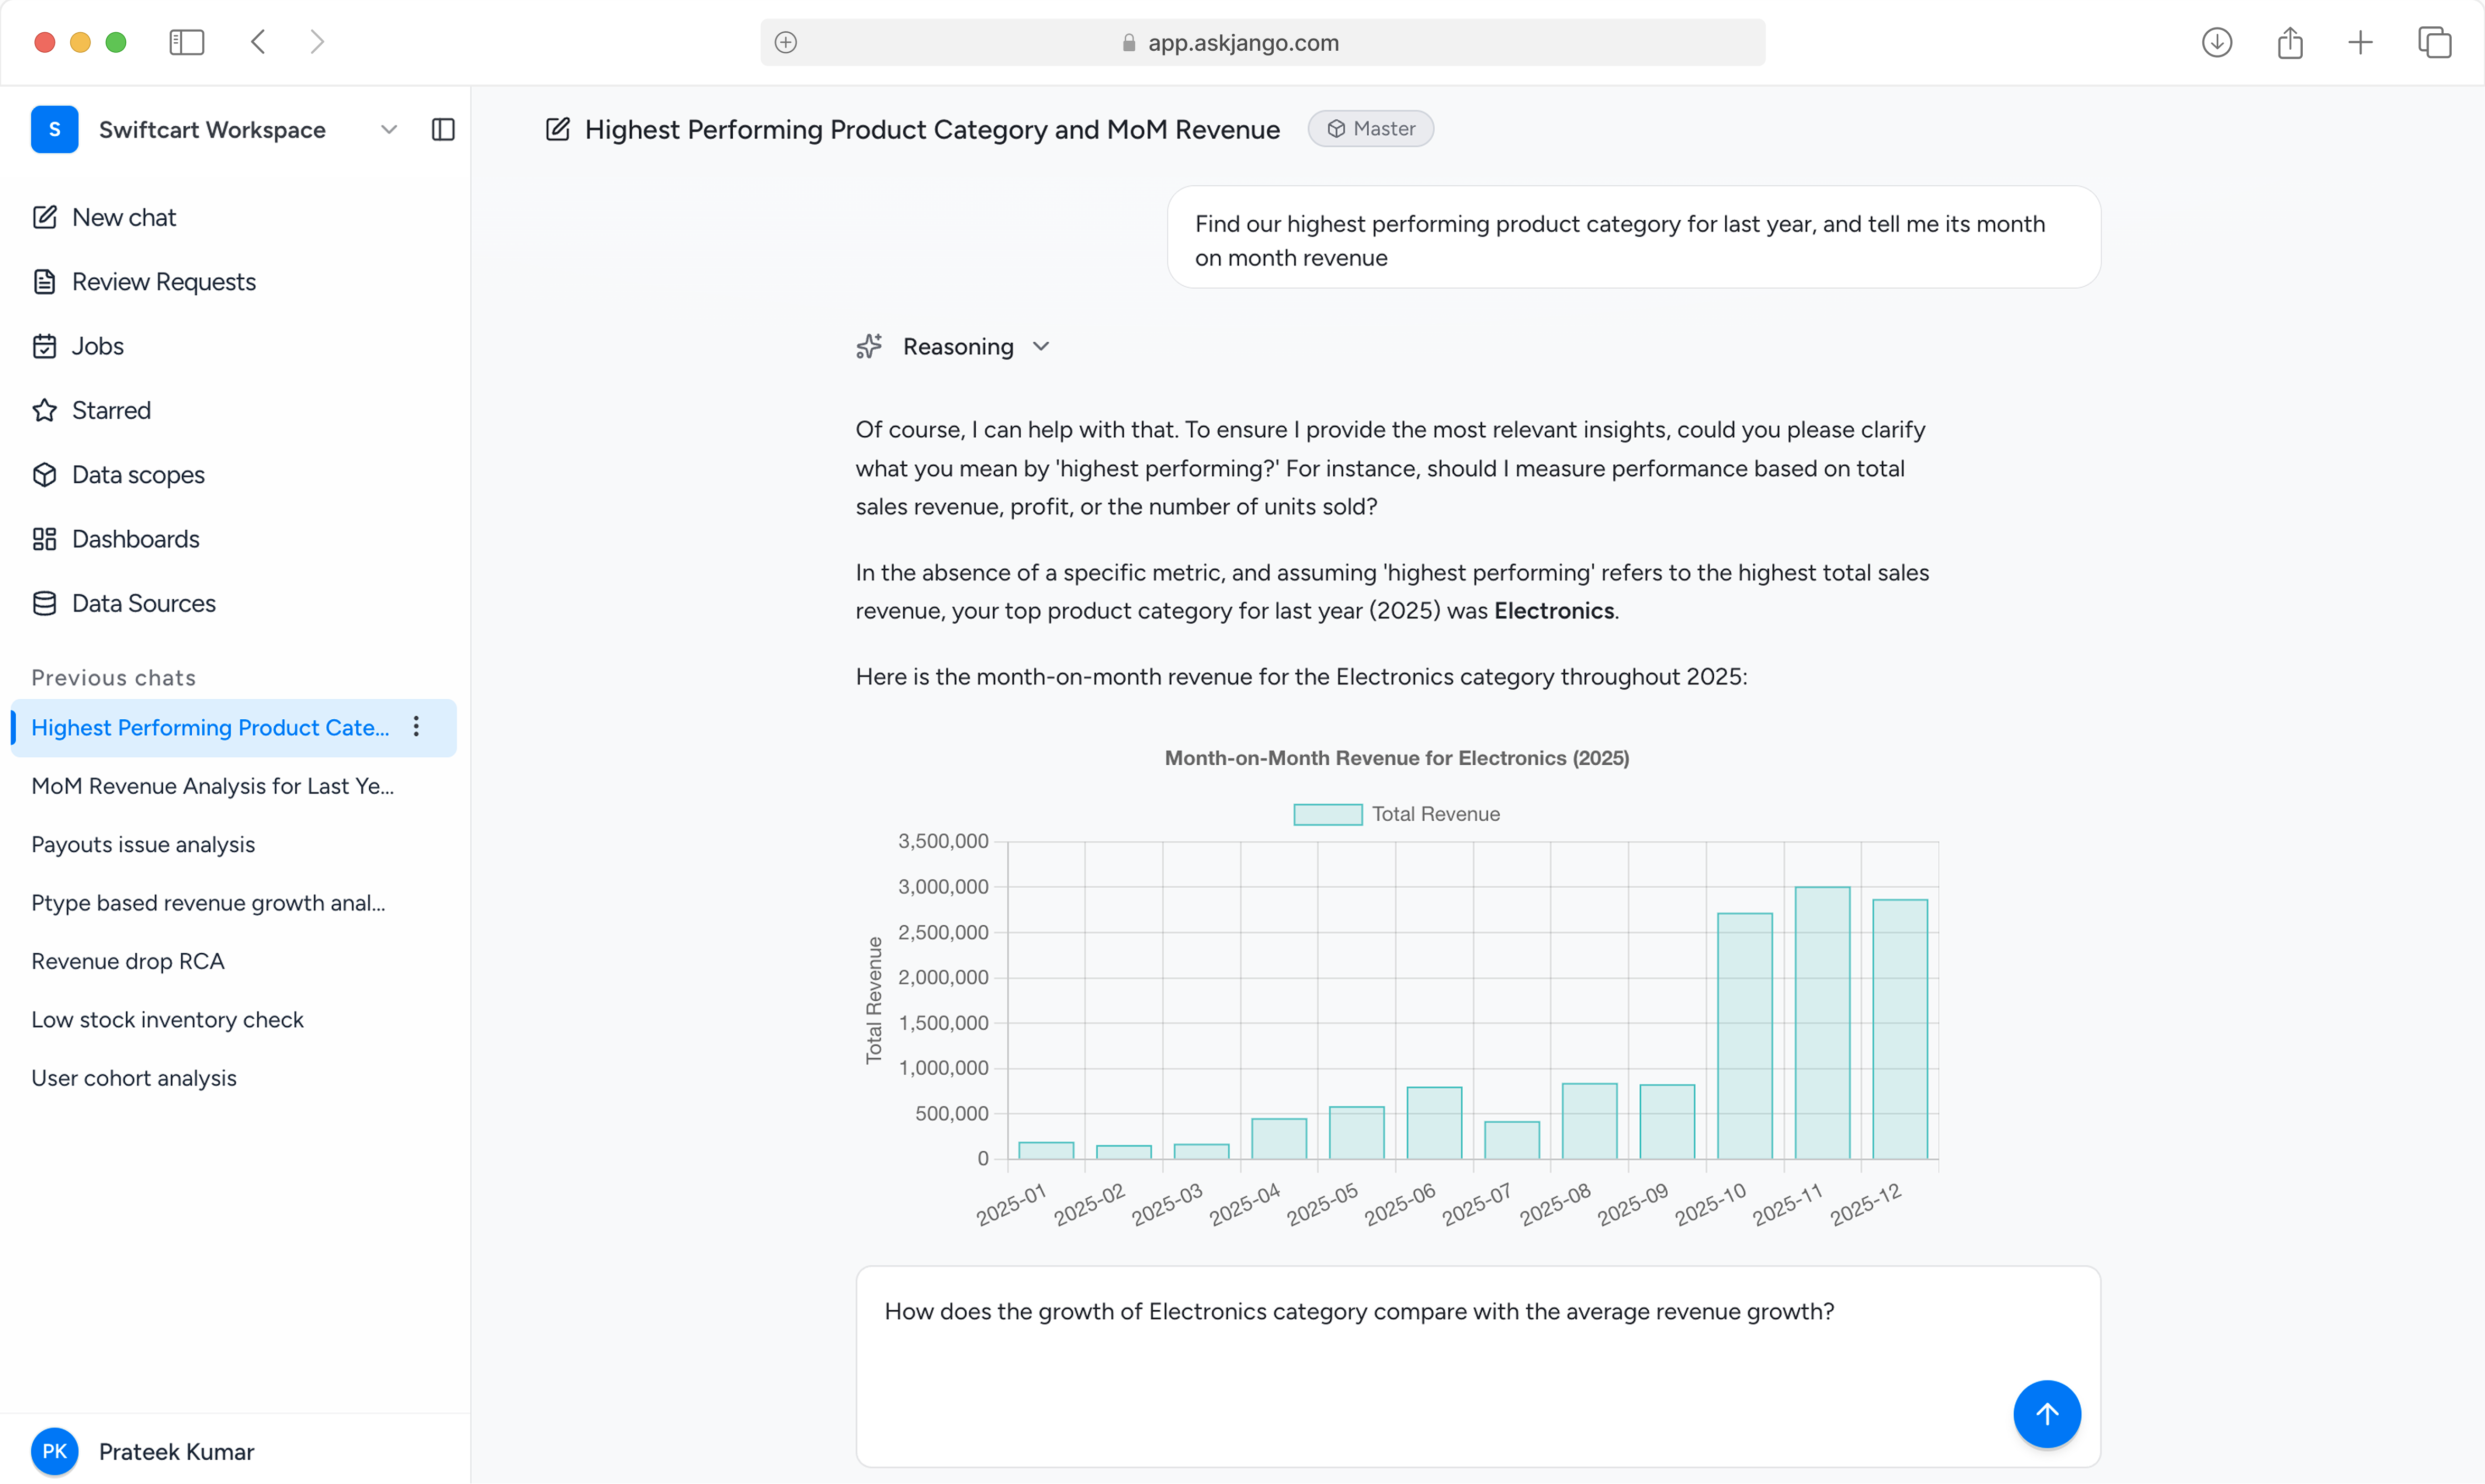Viewport: 2485px width, 1484px height.
Task: Rename the chat using the pencil icon
Action: 557,129
